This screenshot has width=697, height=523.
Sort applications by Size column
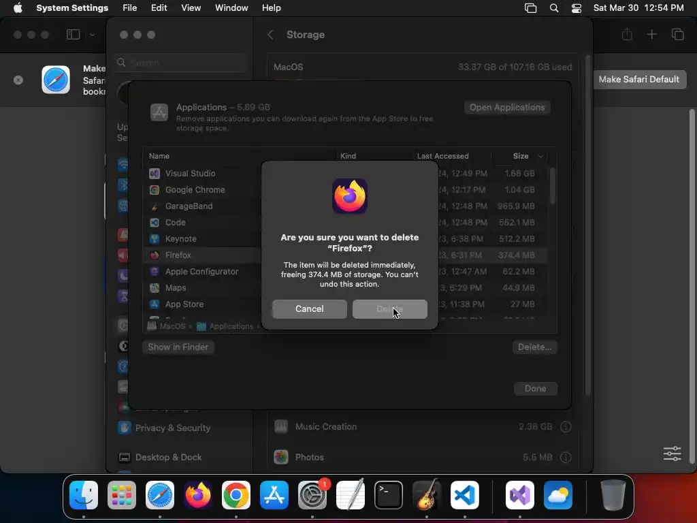click(520, 156)
